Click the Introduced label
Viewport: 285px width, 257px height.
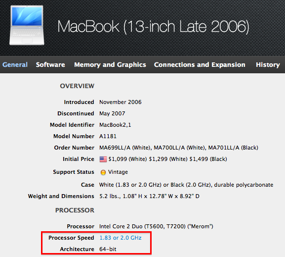pos(79,102)
